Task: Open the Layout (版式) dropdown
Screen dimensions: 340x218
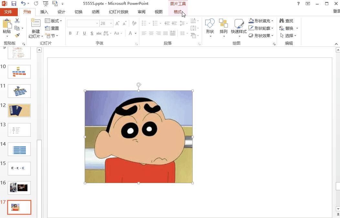Action: pos(54,21)
